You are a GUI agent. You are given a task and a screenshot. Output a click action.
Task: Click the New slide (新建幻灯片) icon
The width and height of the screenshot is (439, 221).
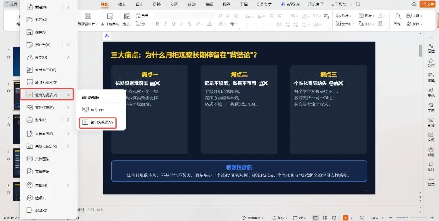click(x=88, y=16)
